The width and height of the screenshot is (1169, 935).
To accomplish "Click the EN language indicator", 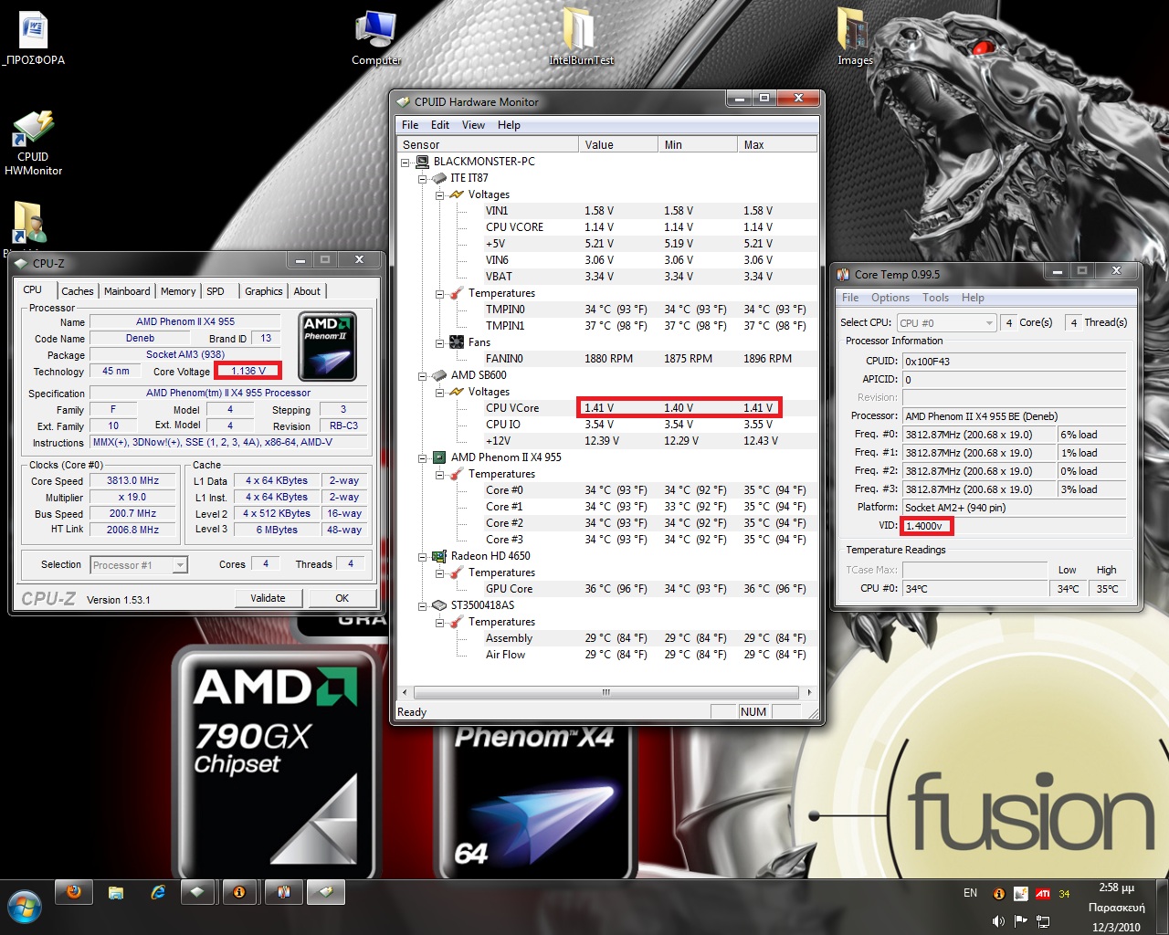I will pyautogui.click(x=970, y=893).
